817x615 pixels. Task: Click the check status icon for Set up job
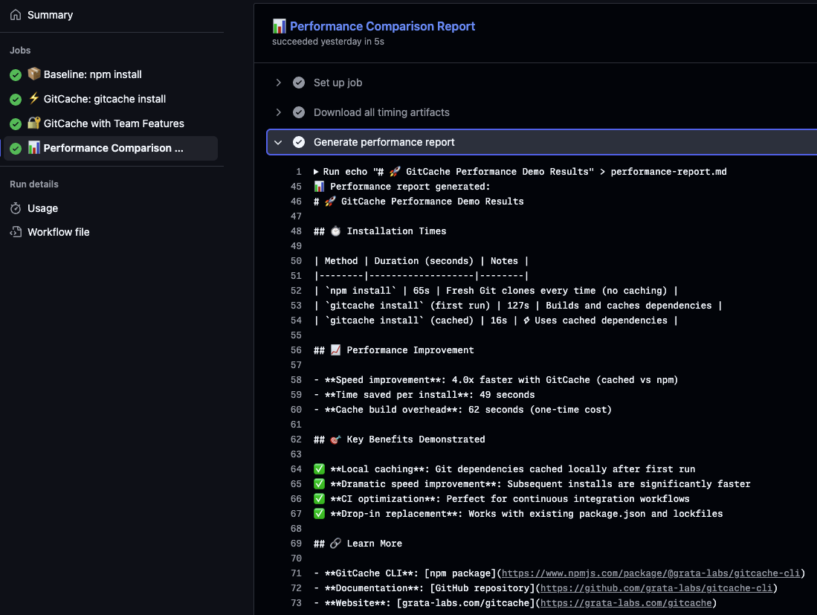click(x=299, y=83)
